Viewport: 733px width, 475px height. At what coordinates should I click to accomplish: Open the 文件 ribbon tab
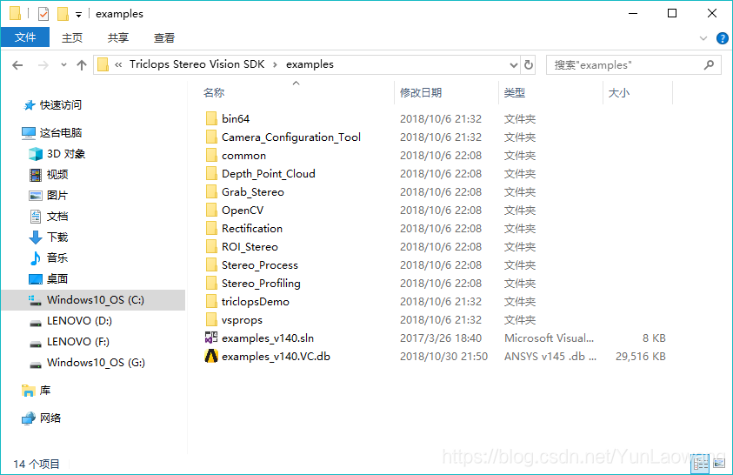point(24,37)
